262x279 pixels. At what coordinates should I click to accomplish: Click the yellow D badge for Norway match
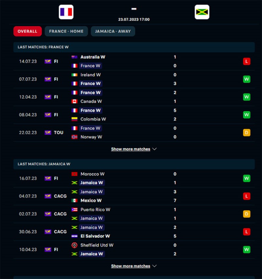pyautogui.click(x=247, y=133)
